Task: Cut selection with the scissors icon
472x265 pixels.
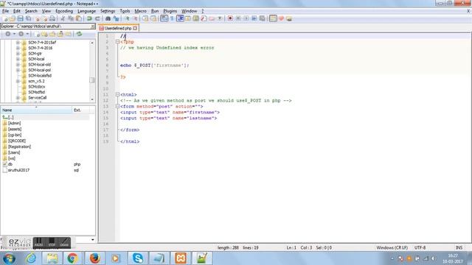Action: [x=63, y=18]
